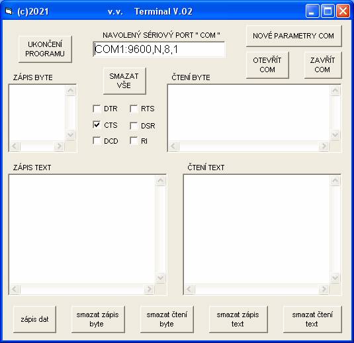Tick the RTS checkbox
354x343 pixels.
click(134, 109)
